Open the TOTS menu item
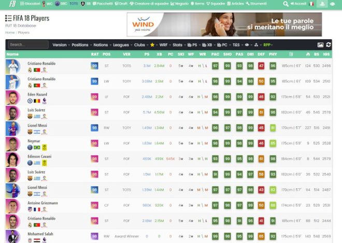 (74, 4)
